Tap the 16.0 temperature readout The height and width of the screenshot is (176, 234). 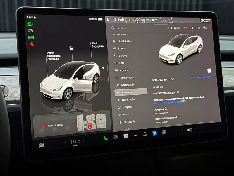click(75, 142)
